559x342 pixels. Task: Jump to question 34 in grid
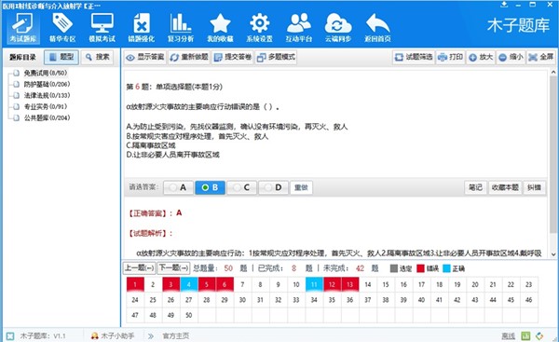(314, 300)
